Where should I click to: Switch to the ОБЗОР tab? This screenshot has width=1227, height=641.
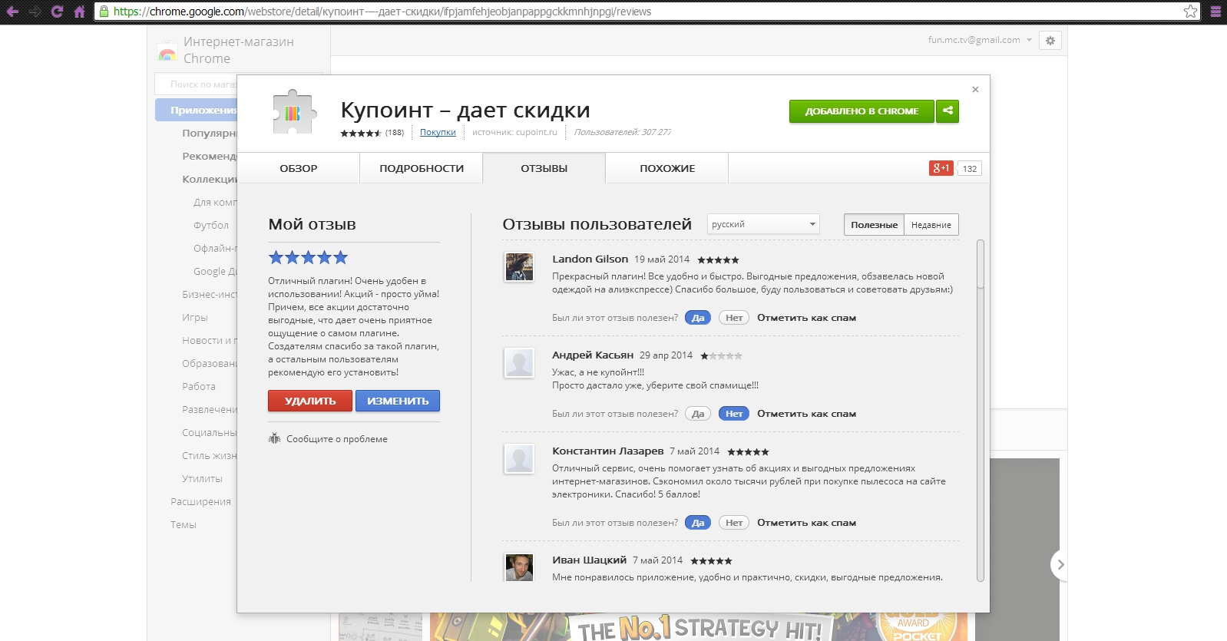(299, 168)
